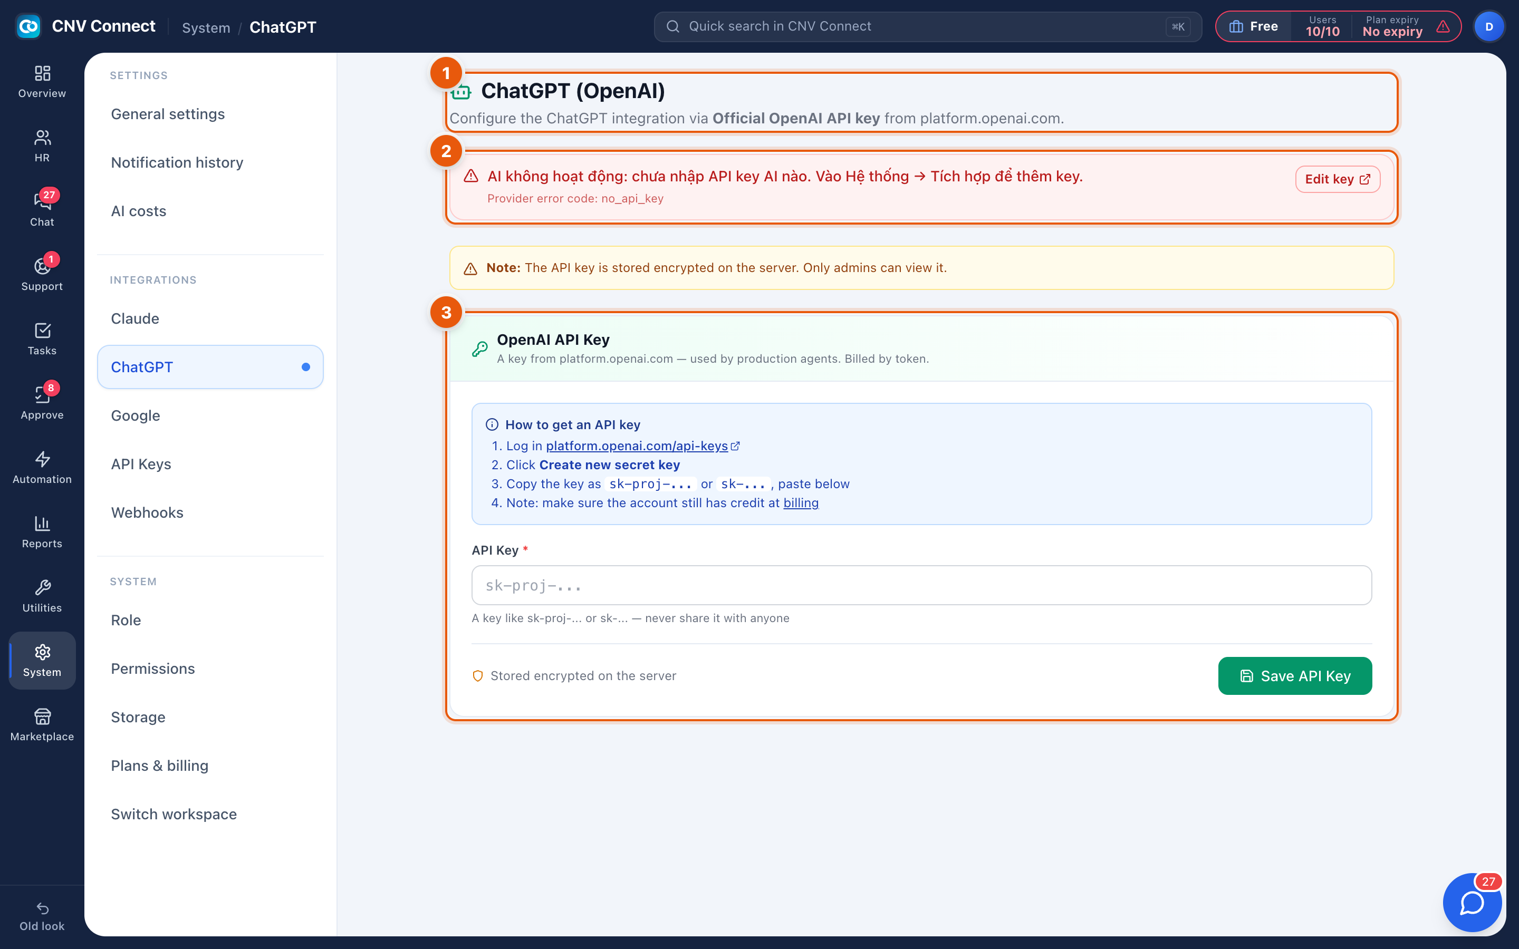Switch back to Old look
Viewport: 1519px width, 949px height.
pos(42,916)
